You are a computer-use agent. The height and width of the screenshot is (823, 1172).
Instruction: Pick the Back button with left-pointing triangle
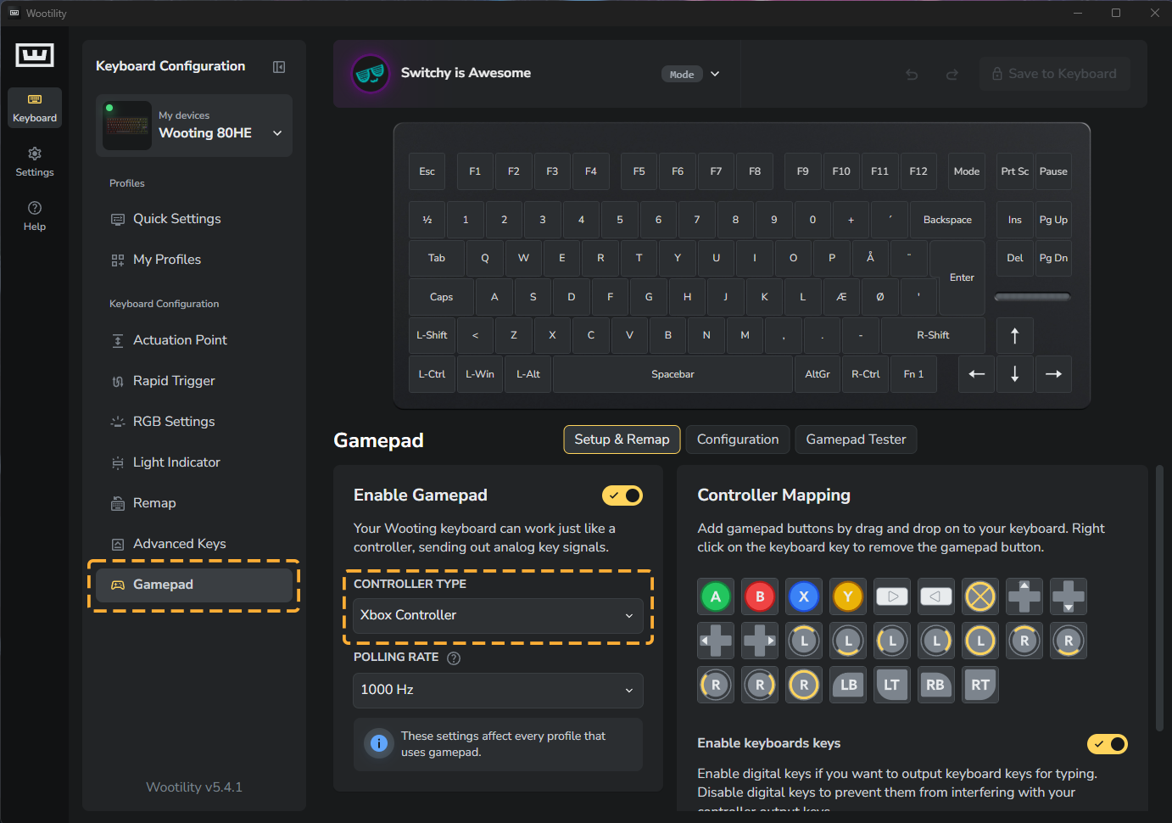click(936, 596)
